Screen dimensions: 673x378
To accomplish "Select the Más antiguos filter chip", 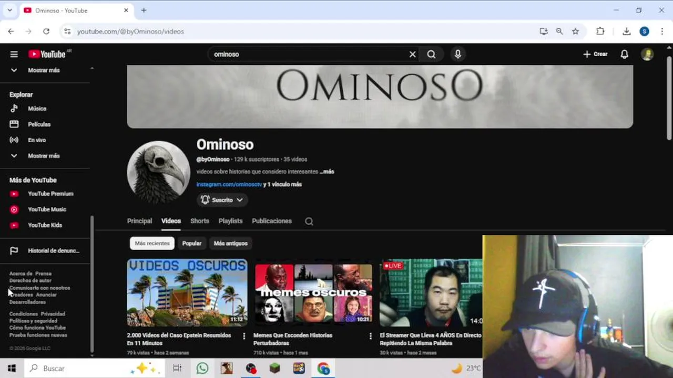I will pos(230,244).
